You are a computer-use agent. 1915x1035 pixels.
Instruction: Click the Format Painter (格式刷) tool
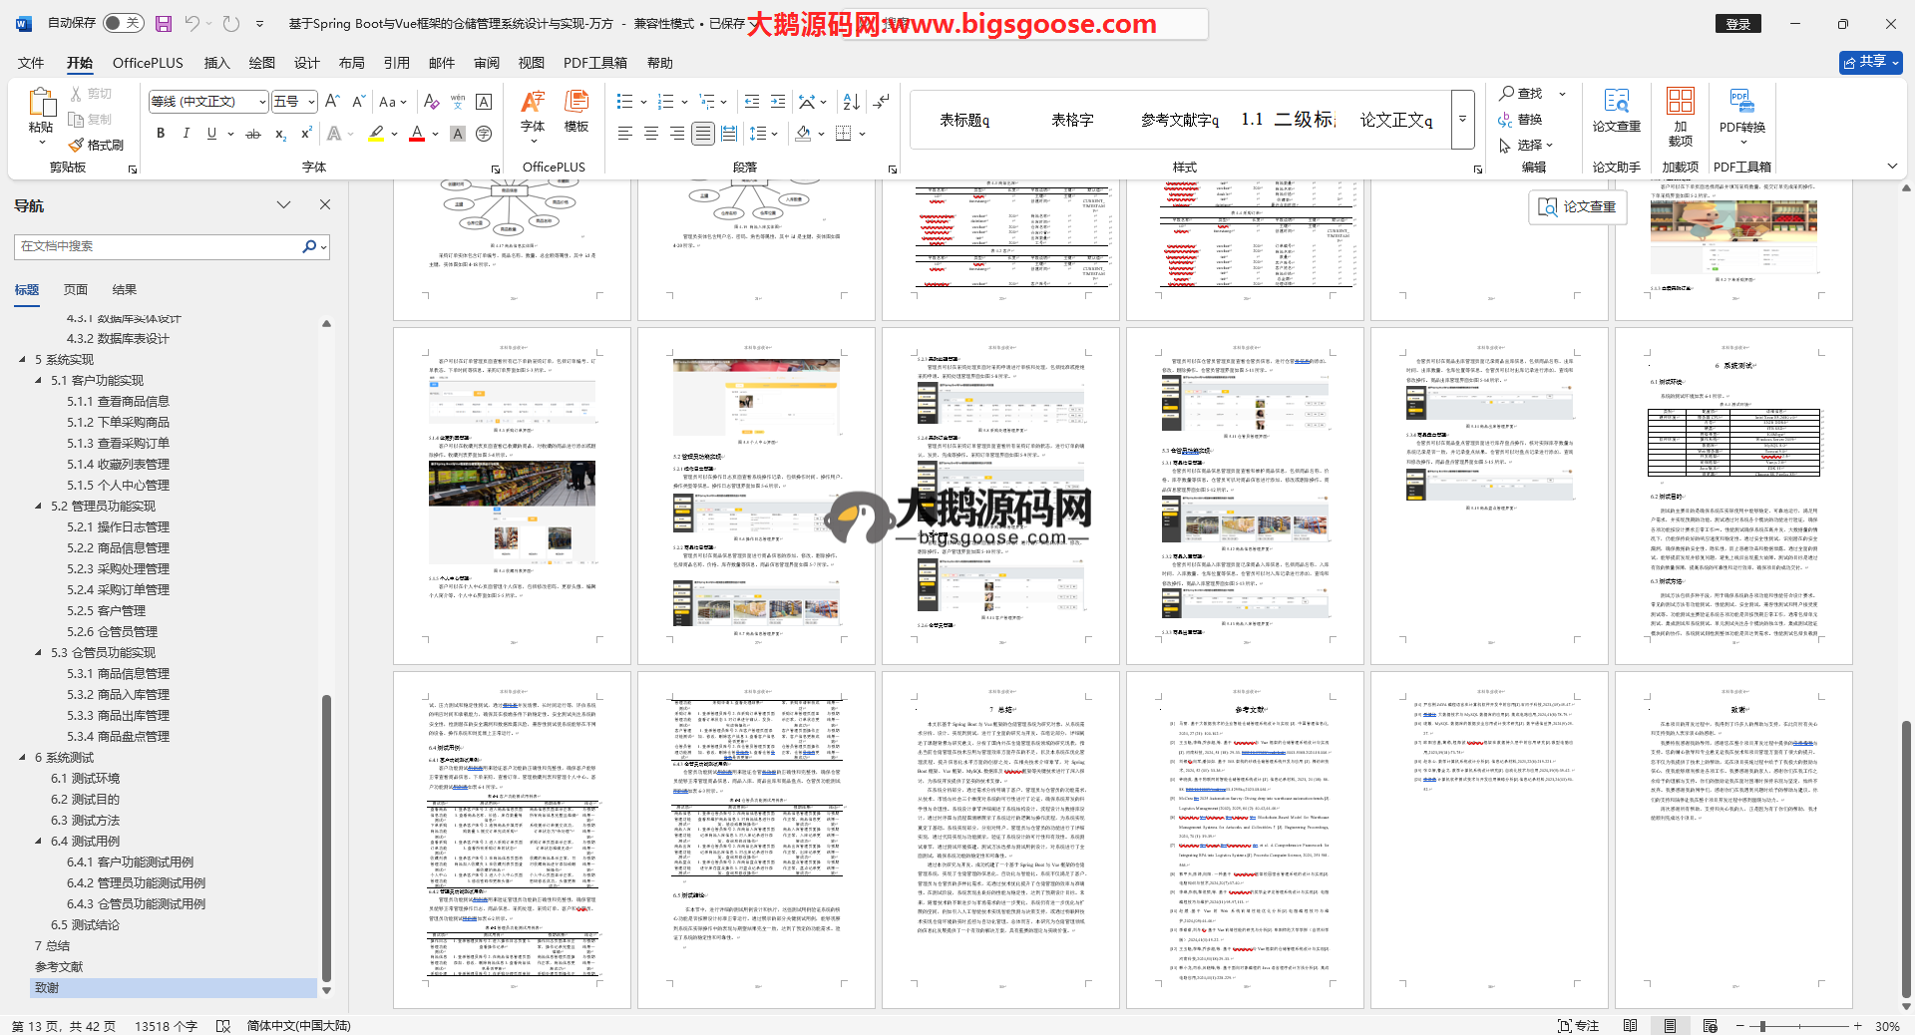click(97, 145)
